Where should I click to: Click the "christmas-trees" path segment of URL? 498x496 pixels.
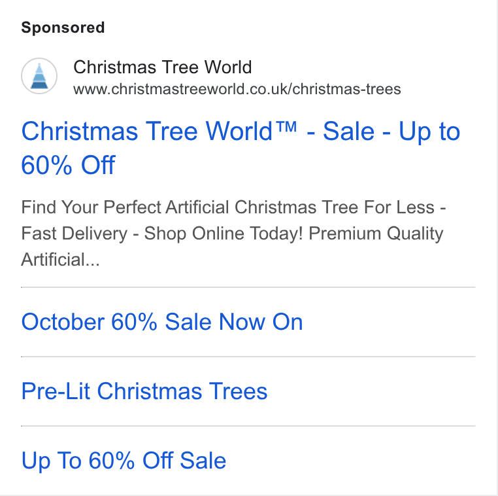click(346, 89)
